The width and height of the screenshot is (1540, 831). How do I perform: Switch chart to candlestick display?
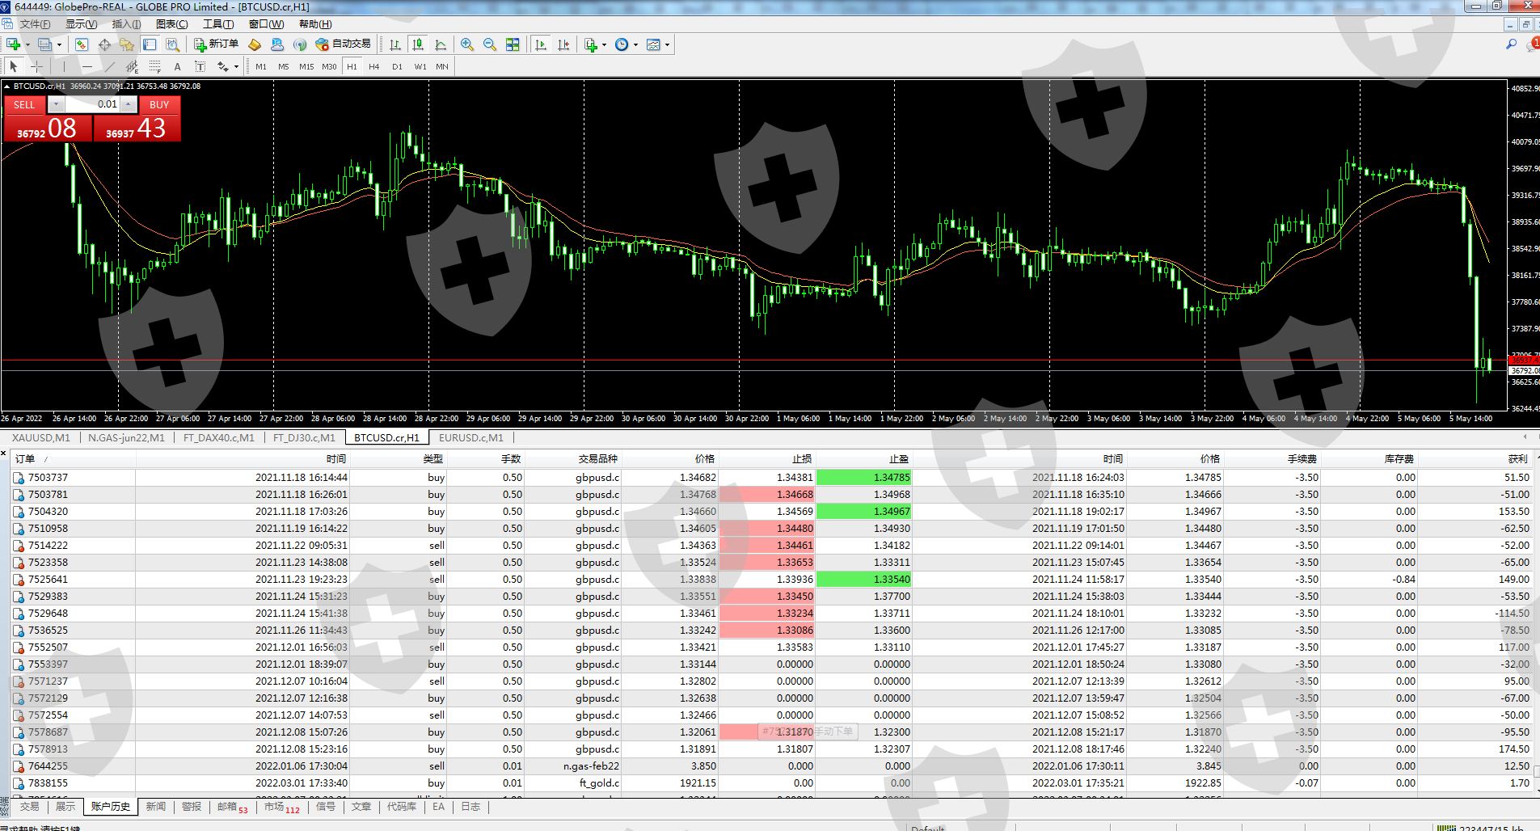tap(418, 44)
